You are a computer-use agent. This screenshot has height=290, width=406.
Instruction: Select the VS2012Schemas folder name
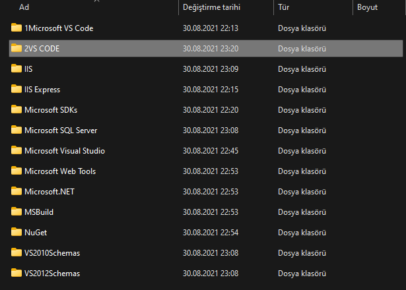coord(52,273)
